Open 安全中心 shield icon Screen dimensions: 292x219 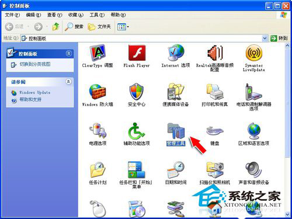137,92
